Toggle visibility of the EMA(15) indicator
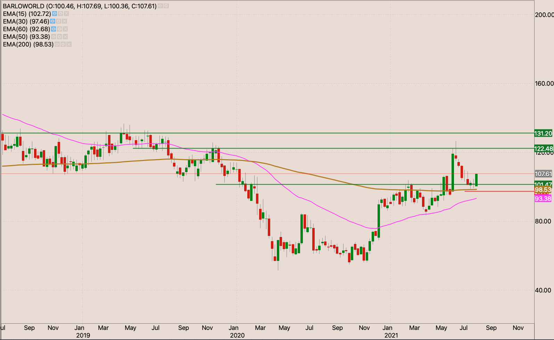 55,14
